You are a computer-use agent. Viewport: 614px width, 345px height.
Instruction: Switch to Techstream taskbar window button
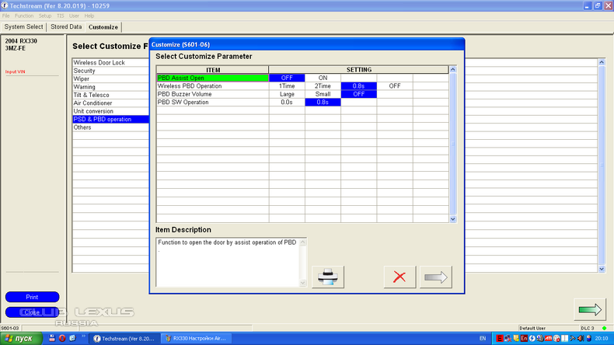pyautogui.click(x=124, y=338)
